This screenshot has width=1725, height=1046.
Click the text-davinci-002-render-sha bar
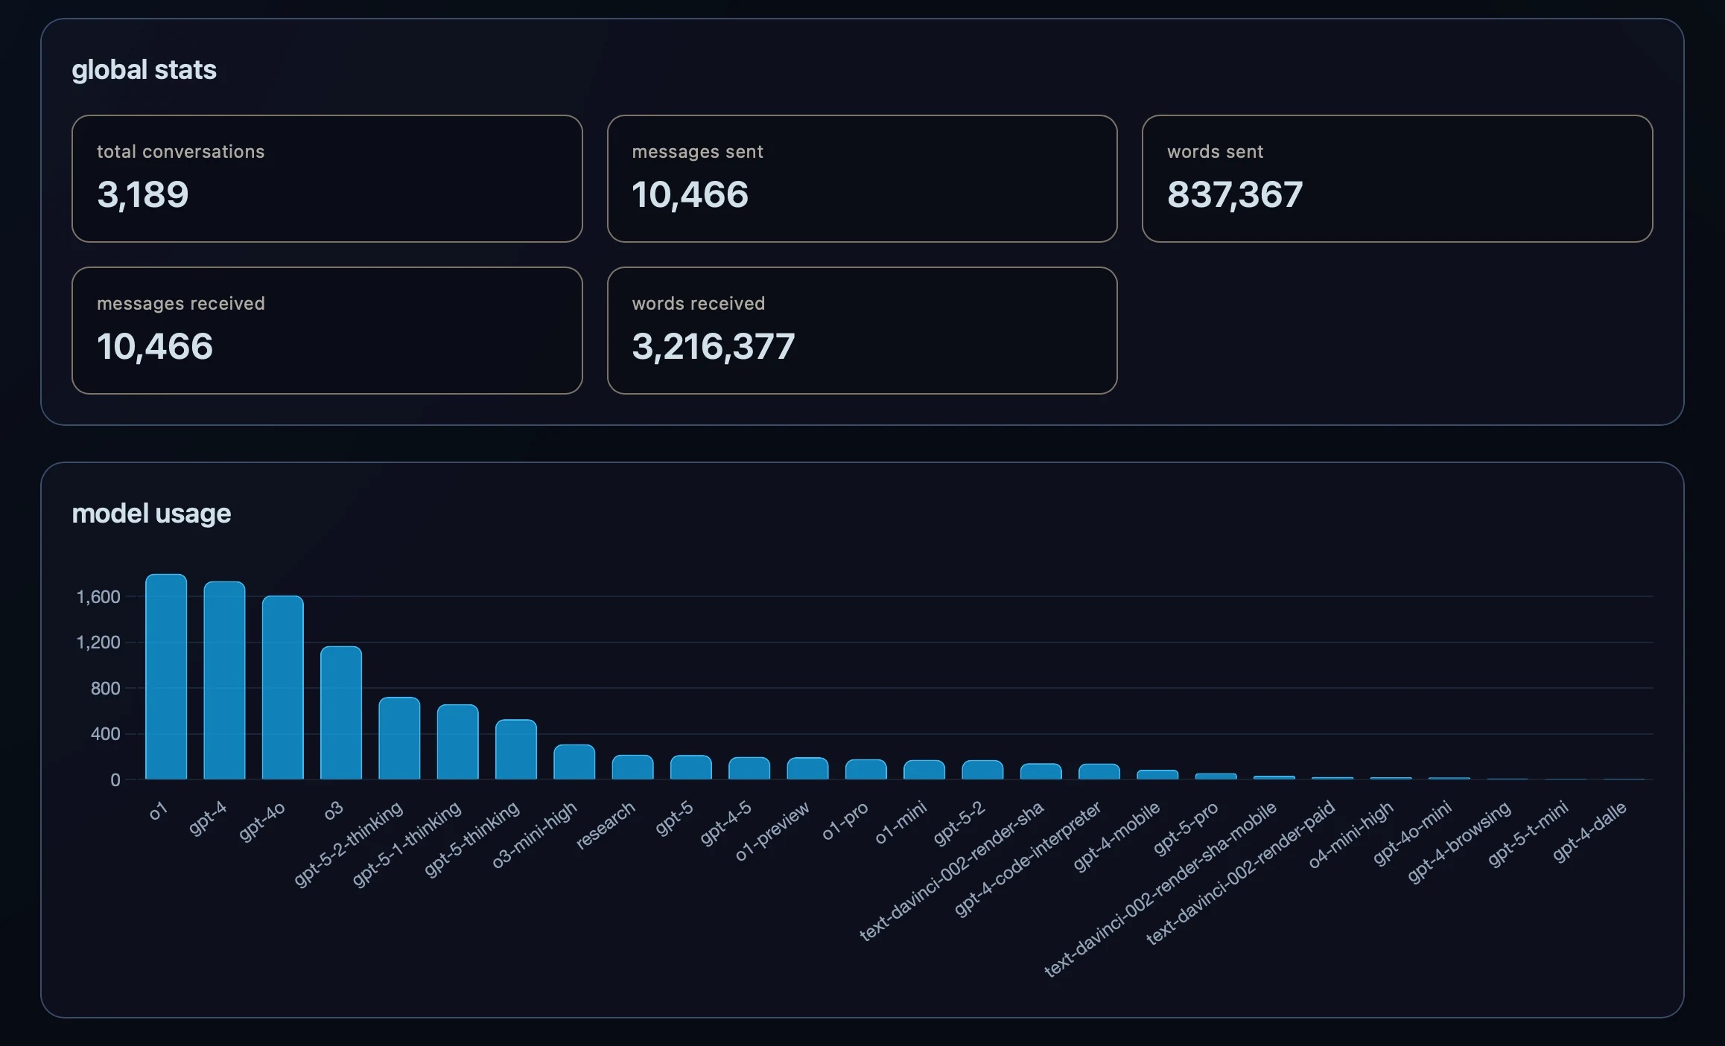pyautogui.click(x=1041, y=771)
